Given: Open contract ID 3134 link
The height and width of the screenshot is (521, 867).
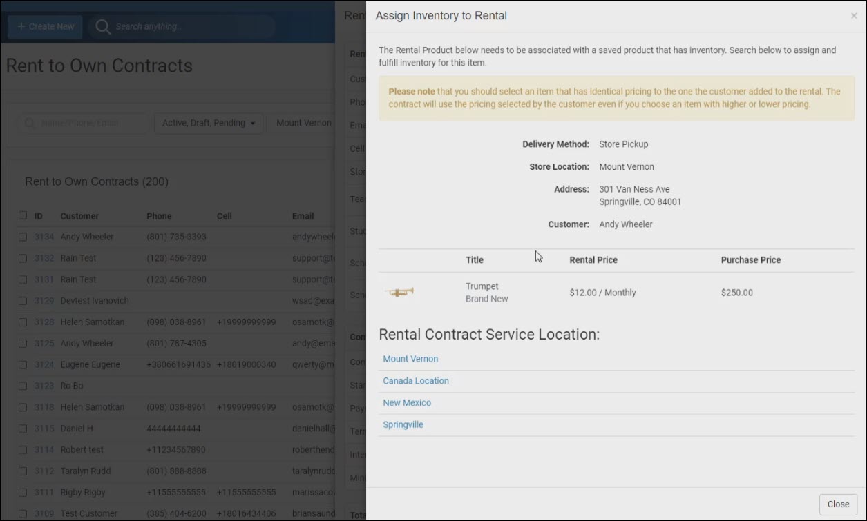Looking at the screenshot, I should pos(44,237).
